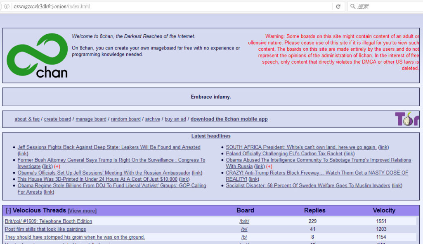
Task: Collapse the Velocious Threads section
Action: pyautogui.click(x=8, y=211)
